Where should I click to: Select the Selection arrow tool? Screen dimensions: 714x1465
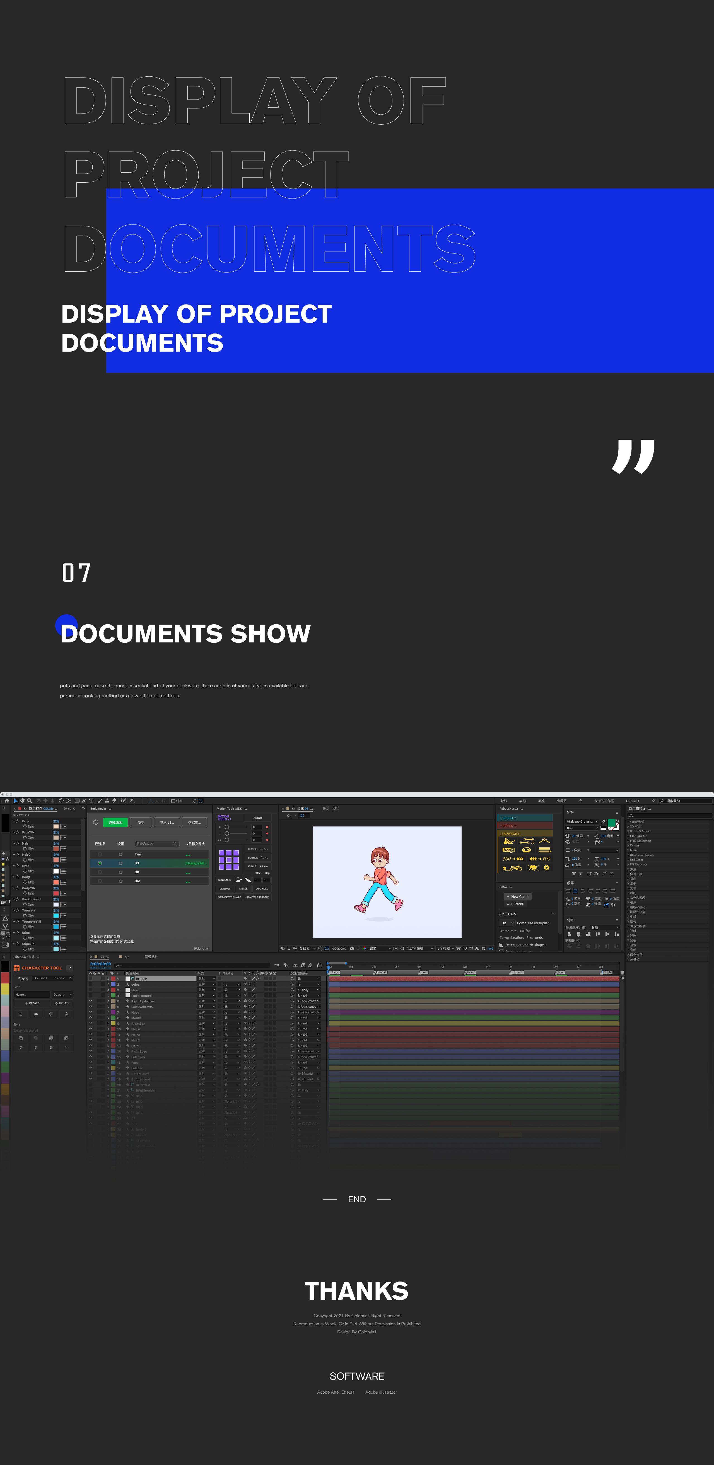point(16,801)
